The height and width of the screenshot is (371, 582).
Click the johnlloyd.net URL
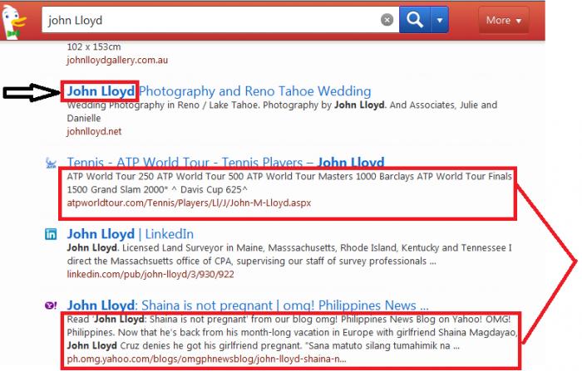coord(94,131)
